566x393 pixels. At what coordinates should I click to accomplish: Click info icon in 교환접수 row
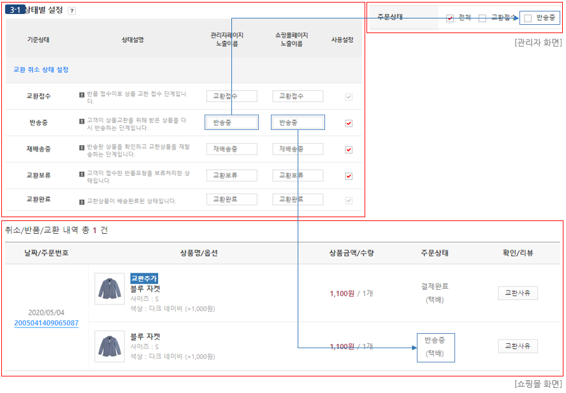(82, 94)
